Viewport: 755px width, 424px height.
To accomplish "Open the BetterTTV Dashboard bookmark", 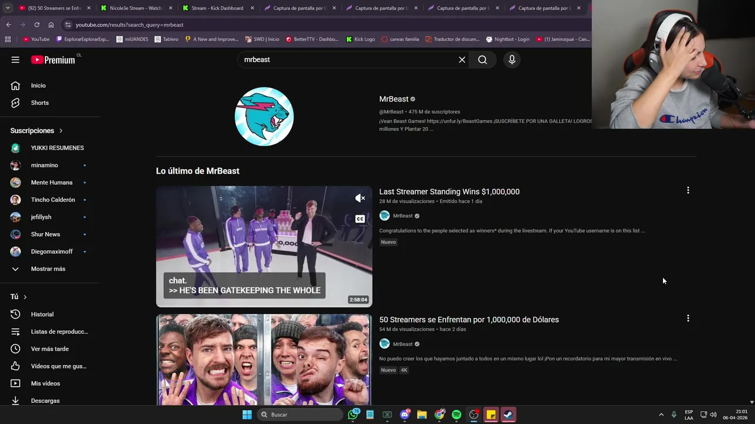I will [312, 39].
